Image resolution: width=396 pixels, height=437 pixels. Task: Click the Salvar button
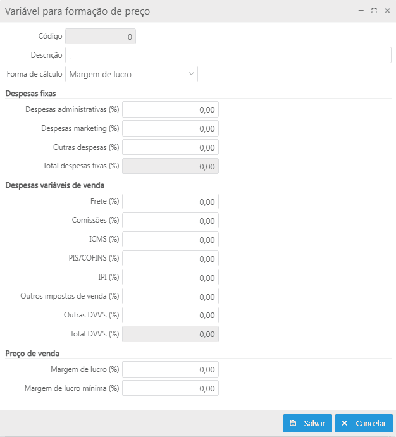click(307, 423)
